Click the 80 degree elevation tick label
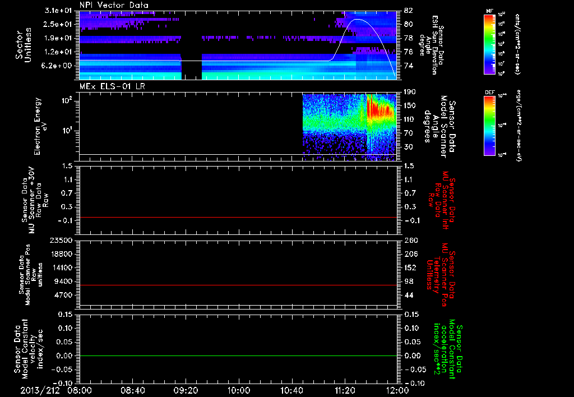Viewport: 574px width, 397px height. point(408,24)
